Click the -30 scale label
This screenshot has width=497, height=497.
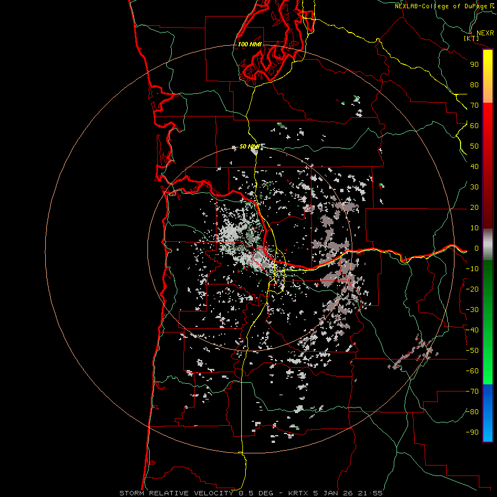point(472,310)
